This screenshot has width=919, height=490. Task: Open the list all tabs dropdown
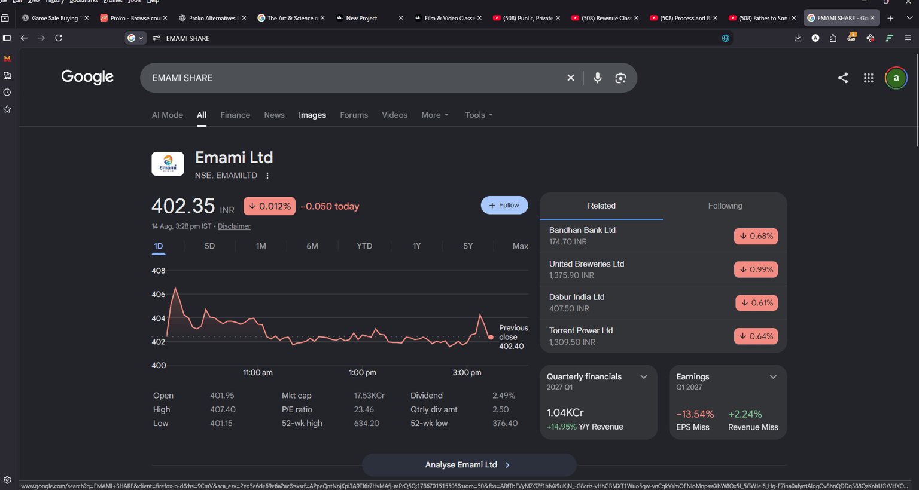point(909,18)
